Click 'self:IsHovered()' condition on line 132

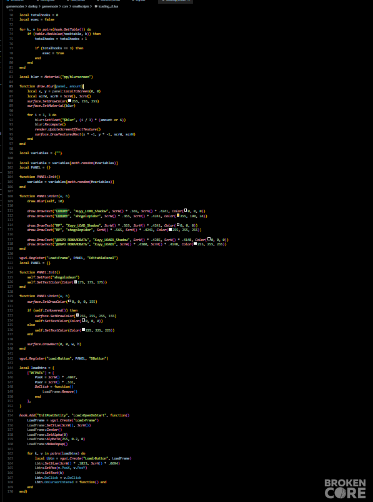tap(51, 310)
